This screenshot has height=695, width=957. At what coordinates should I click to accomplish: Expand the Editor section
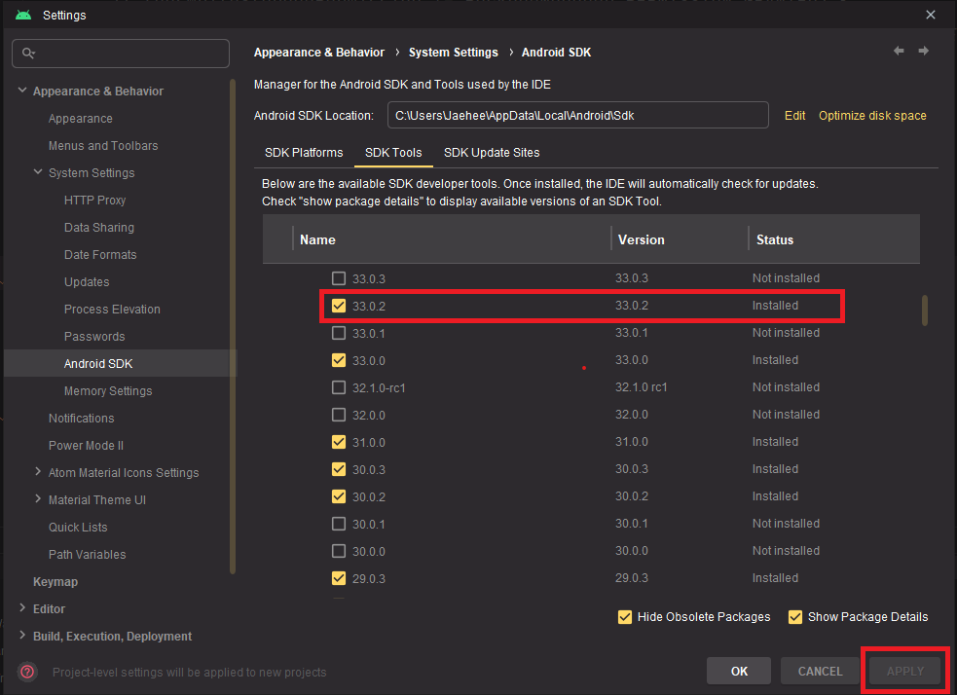tap(22, 607)
